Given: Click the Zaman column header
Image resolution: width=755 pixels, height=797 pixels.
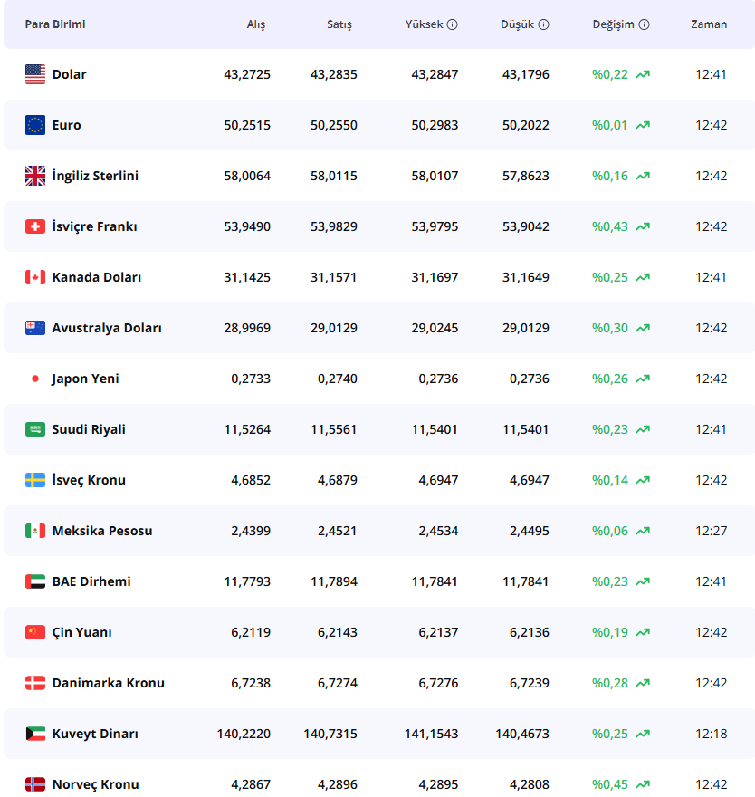Looking at the screenshot, I should click(709, 24).
